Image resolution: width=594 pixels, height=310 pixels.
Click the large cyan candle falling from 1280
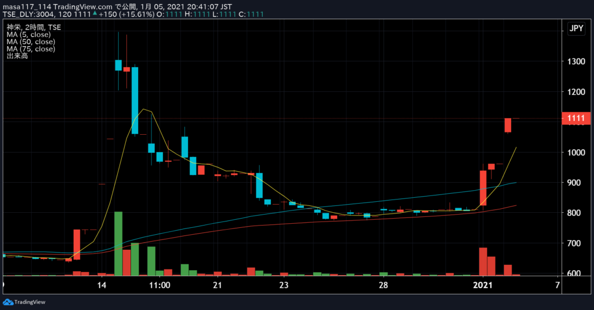point(135,101)
